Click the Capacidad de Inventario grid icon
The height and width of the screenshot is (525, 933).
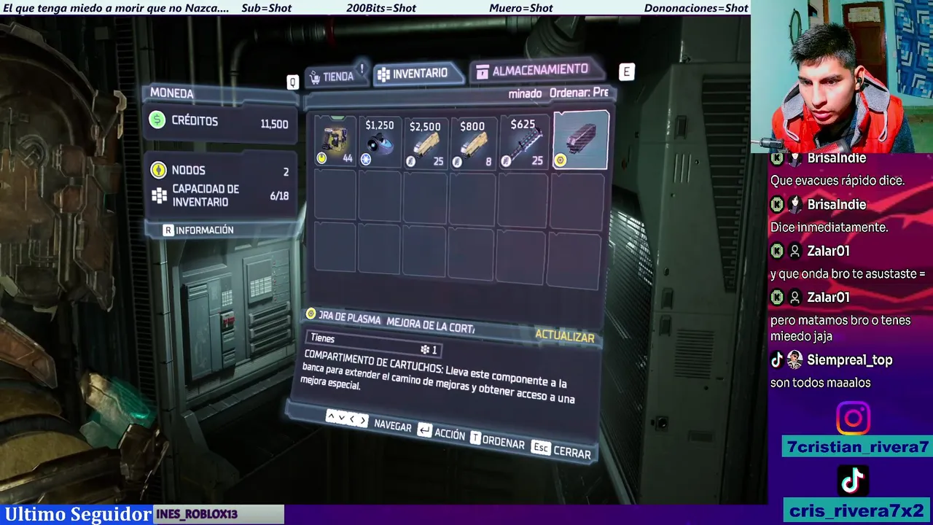click(159, 196)
